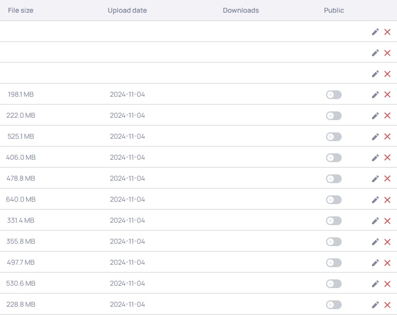Remove the 406.0 MB file
Image resolution: width=397 pixels, height=315 pixels.
387,158
